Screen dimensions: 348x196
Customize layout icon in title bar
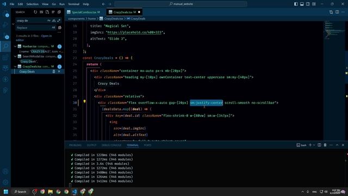click(314, 4)
